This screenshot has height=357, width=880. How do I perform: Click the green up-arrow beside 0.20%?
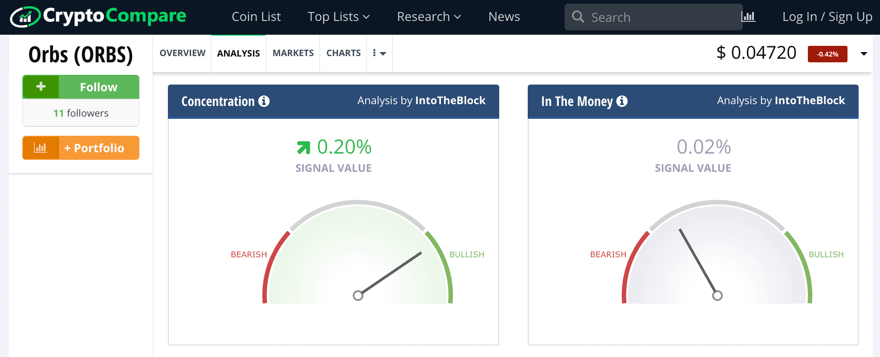click(303, 147)
